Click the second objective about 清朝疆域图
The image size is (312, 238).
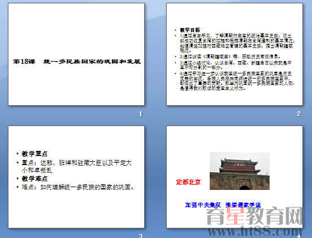point(230,57)
